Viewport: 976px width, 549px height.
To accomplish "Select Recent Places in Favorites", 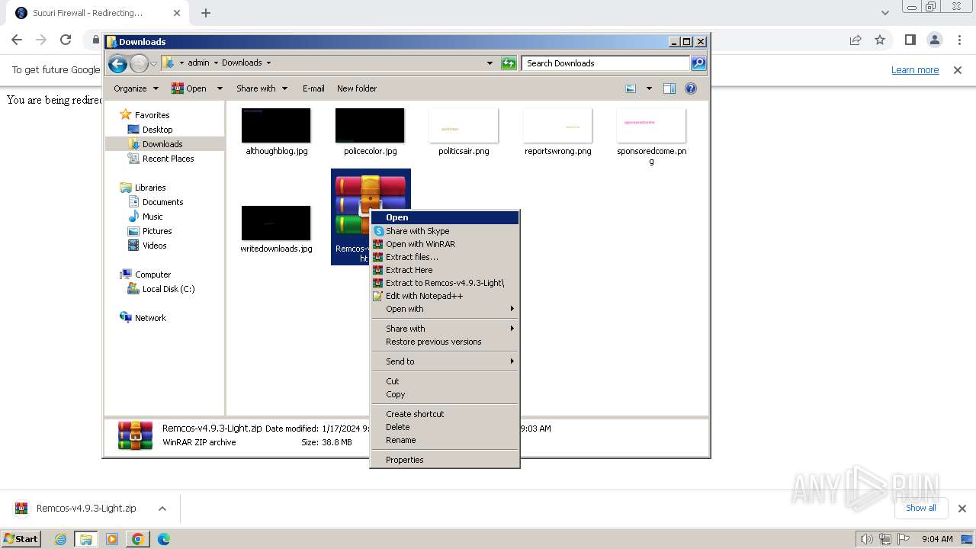I will [x=168, y=159].
